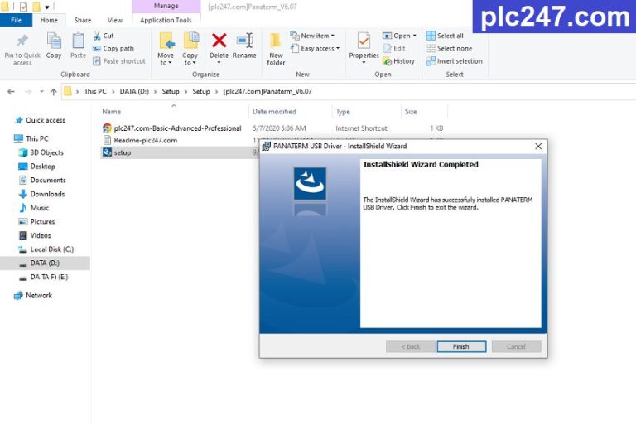Select This PC in the navigation pane
This screenshot has height=425, width=636.
pyautogui.click(x=36, y=138)
